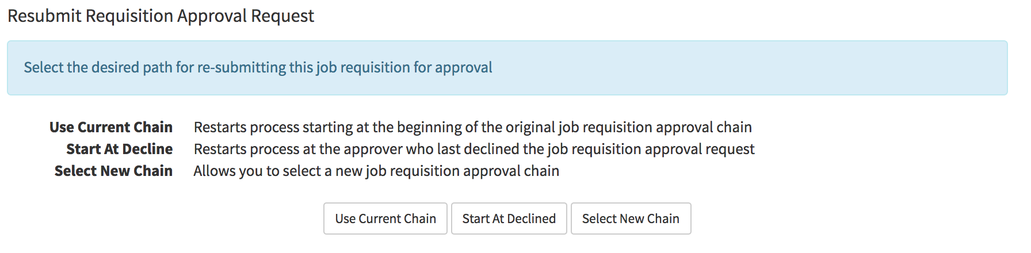Click the blue info banner message
Image resolution: width=1031 pixels, height=253 pixels.
[258, 68]
